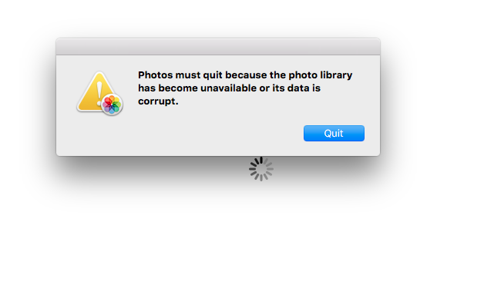Click blank white area above the dialog
The image size is (484, 285).
[x=218, y=17]
